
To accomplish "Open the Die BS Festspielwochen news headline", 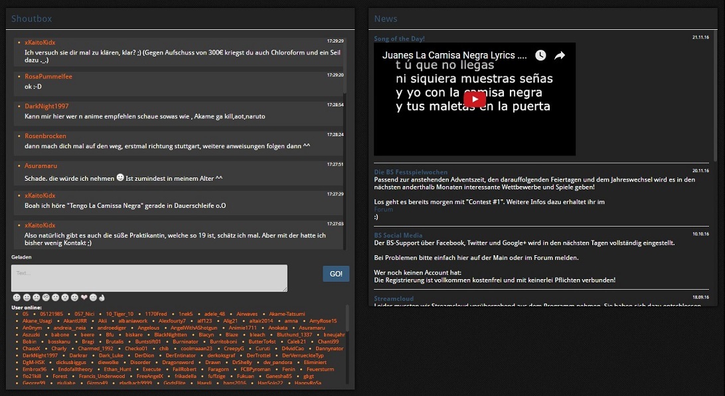I will click(x=410, y=172).
